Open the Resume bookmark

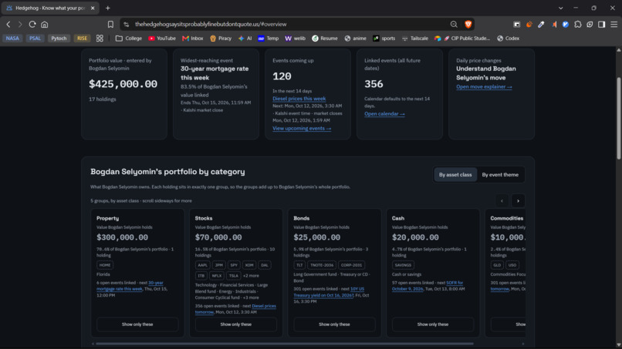pyautogui.click(x=324, y=39)
